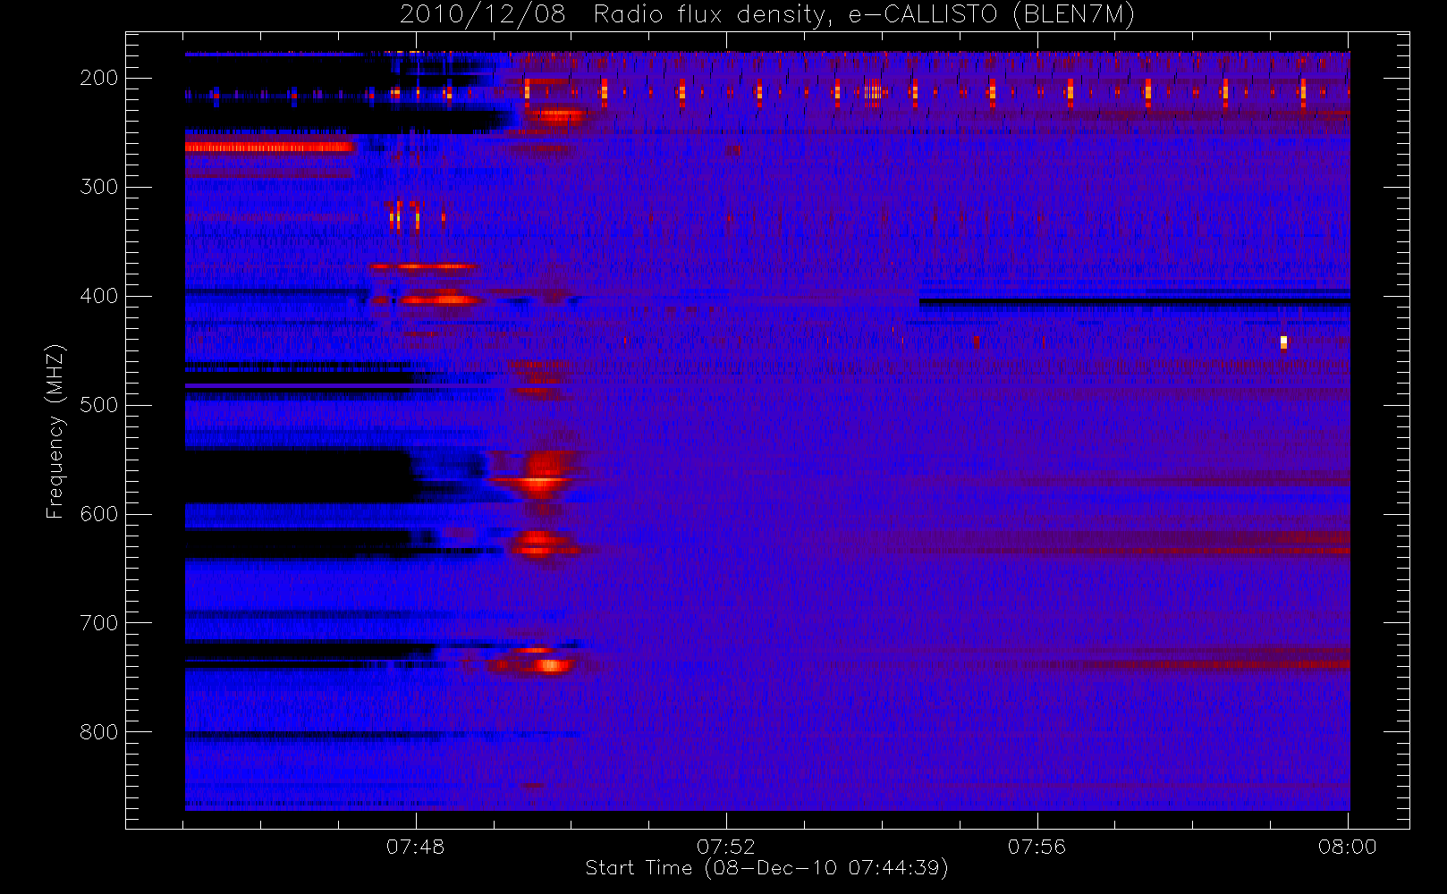Click the red horizontal band at 265 MHz on left
Screen dimensions: 1447x894
(270, 148)
